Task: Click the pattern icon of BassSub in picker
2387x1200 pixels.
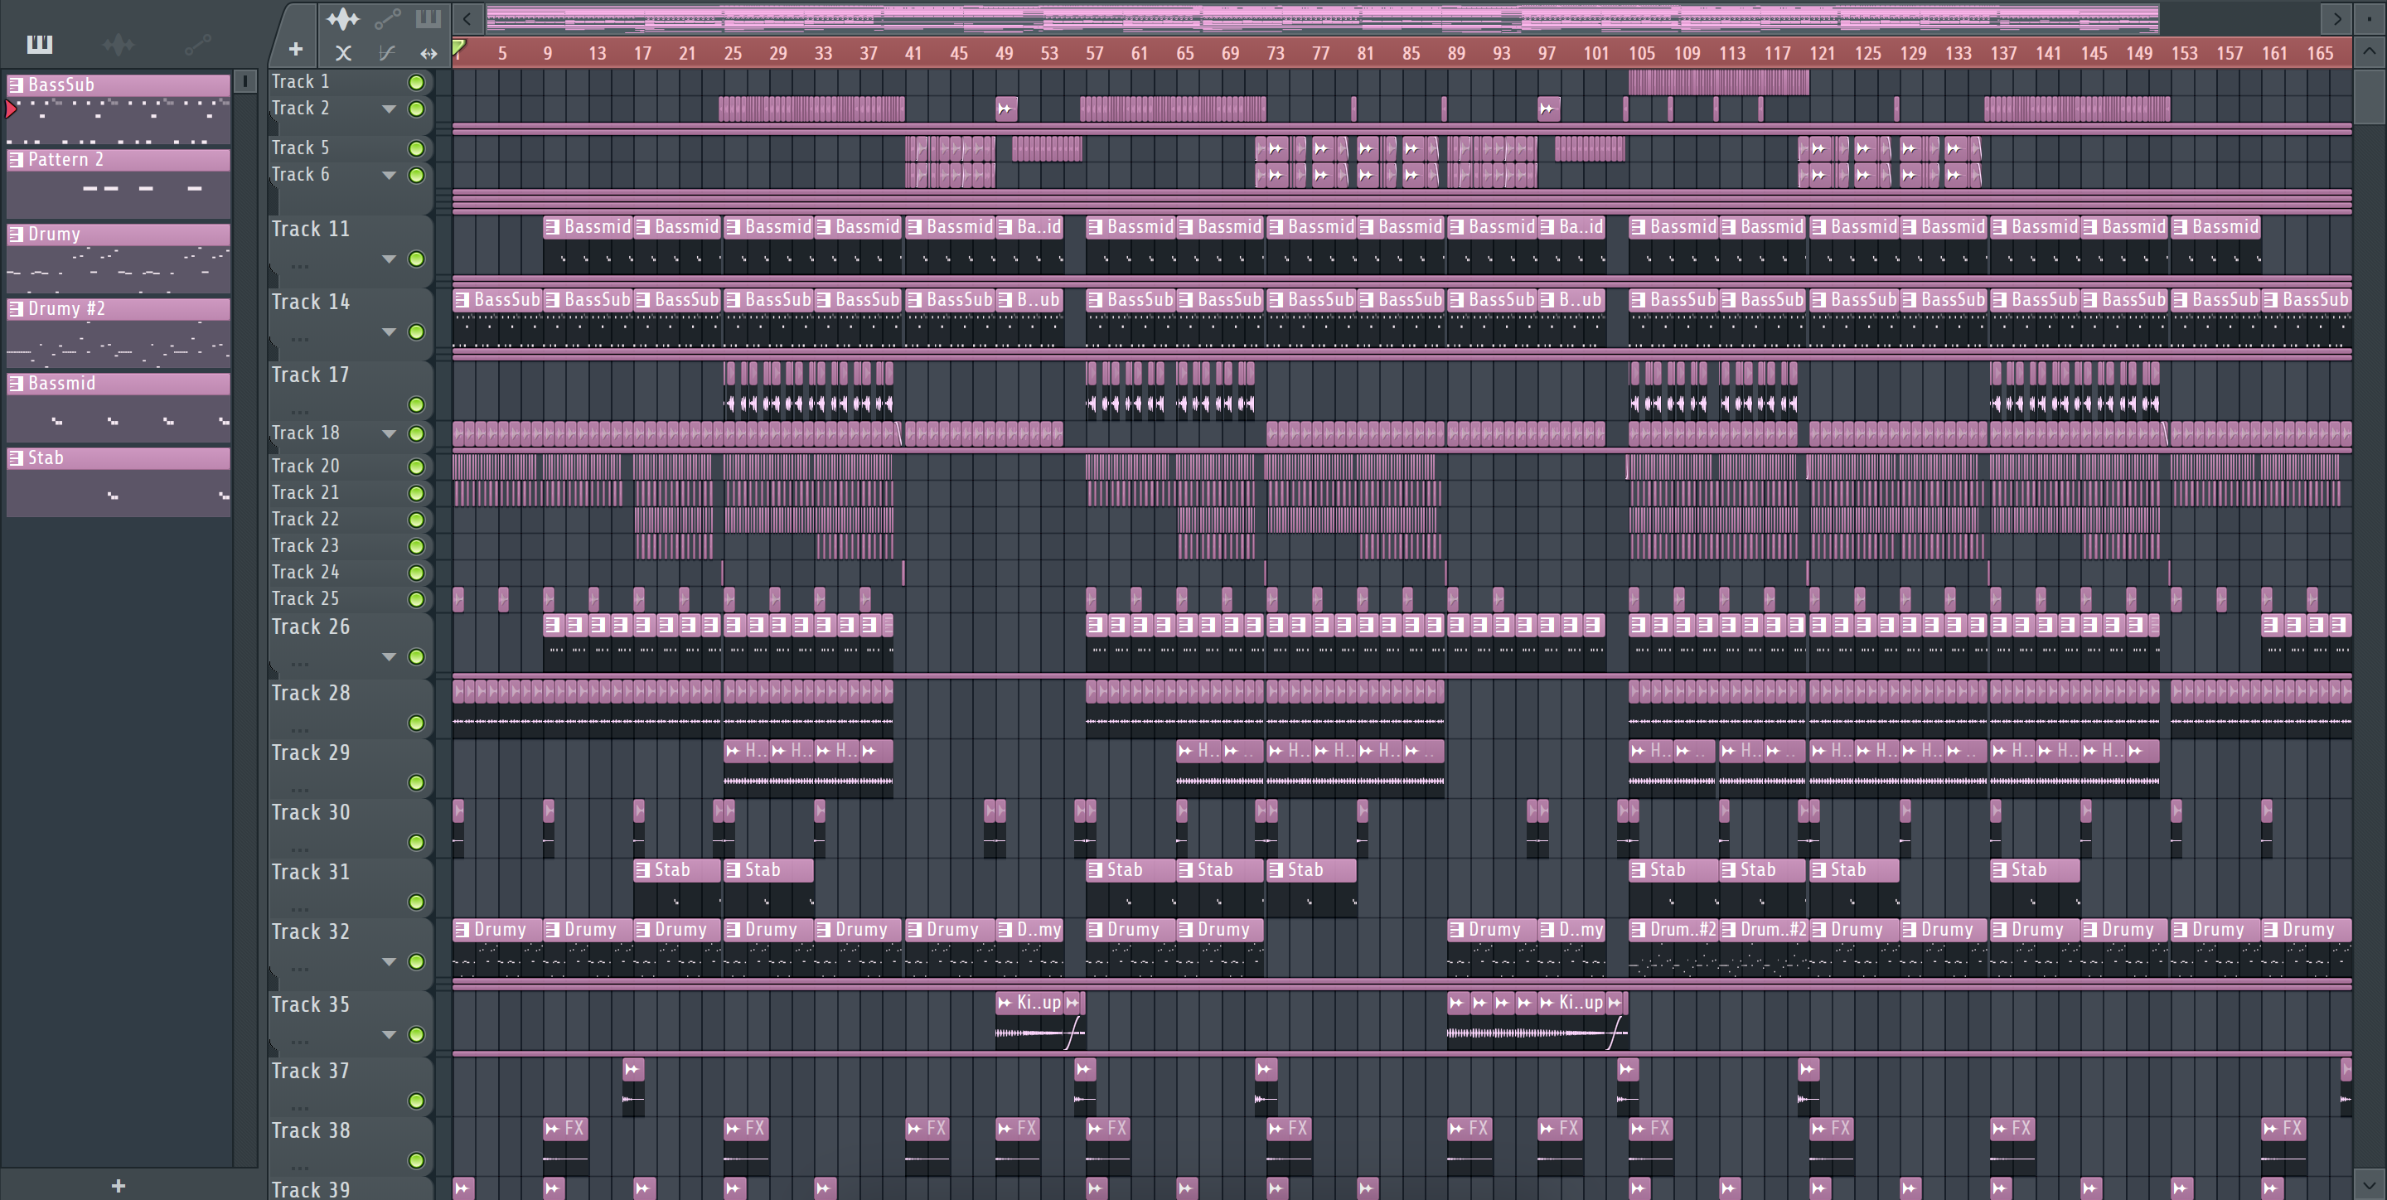Action: (x=16, y=85)
